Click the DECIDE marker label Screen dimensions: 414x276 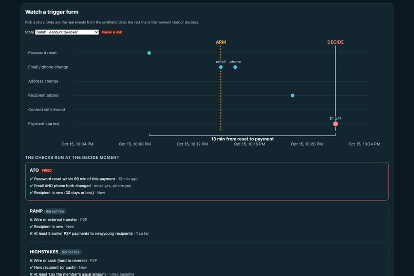(335, 42)
